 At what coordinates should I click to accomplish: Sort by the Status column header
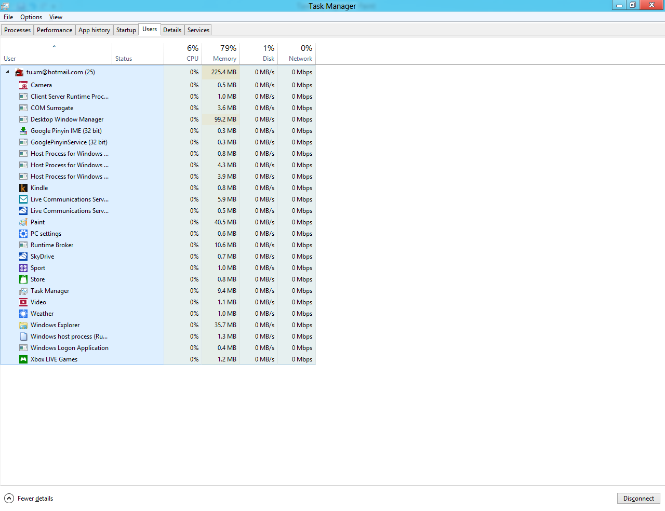click(138, 53)
